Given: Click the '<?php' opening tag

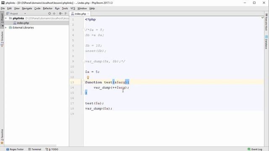Looking at the screenshot, I should tap(90, 20).
